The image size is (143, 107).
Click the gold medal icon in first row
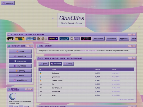[41, 73]
